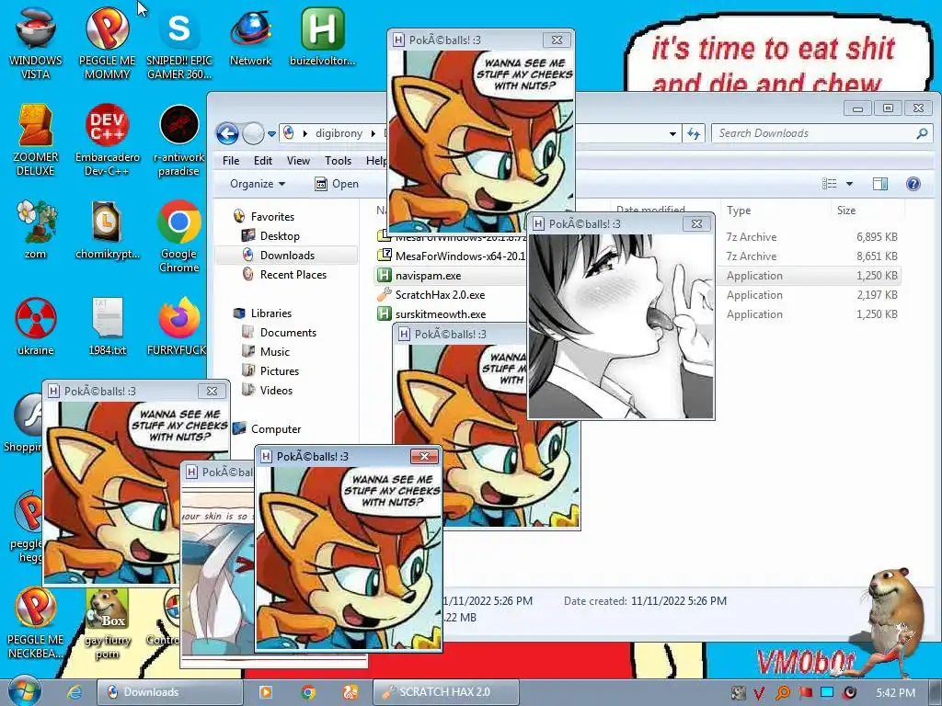
Task: Click the Search Downloads field
Action: [x=821, y=133]
